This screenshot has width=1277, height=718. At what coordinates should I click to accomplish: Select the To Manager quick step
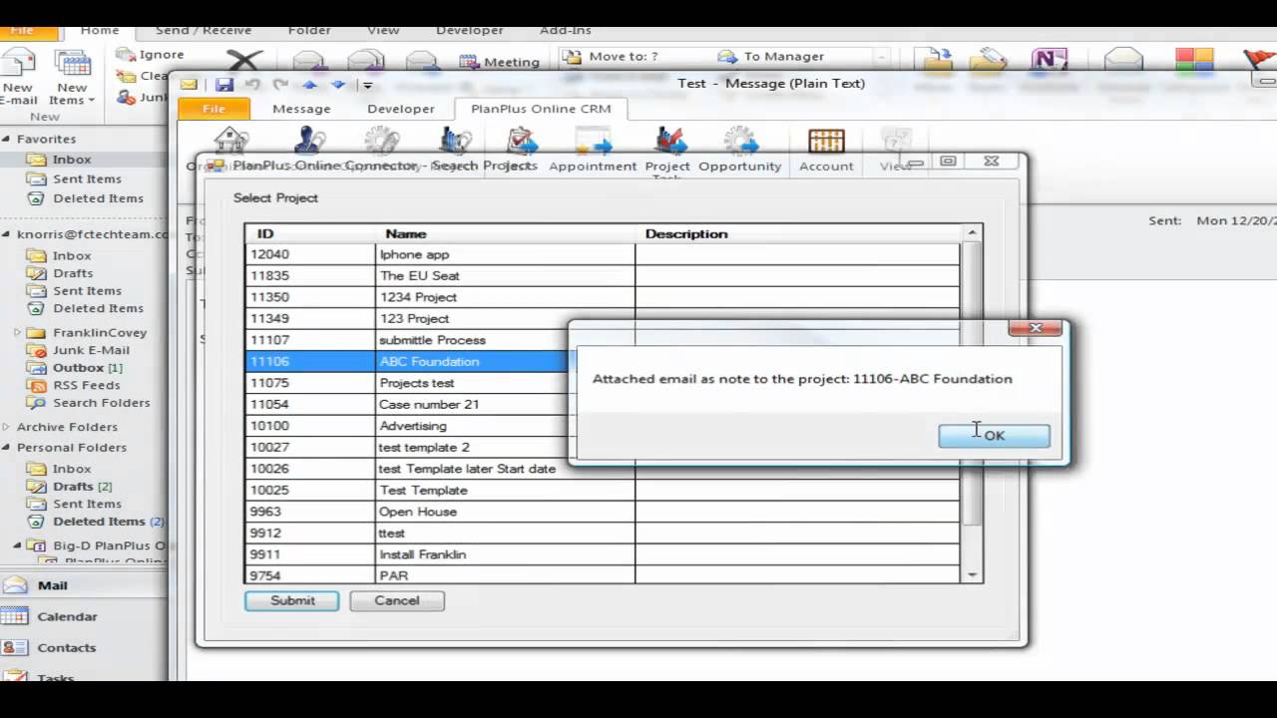[772, 57]
